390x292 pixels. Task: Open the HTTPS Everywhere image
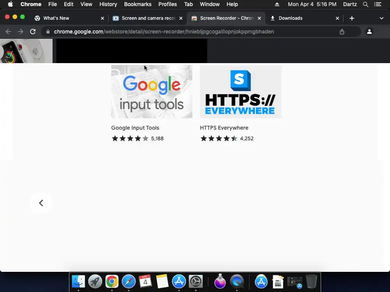tap(241, 92)
